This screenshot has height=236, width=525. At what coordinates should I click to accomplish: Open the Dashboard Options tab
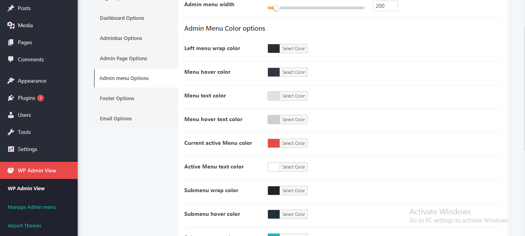coord(122,18)
